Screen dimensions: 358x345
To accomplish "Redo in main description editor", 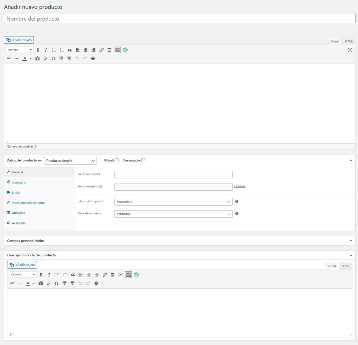I will 85,58.
